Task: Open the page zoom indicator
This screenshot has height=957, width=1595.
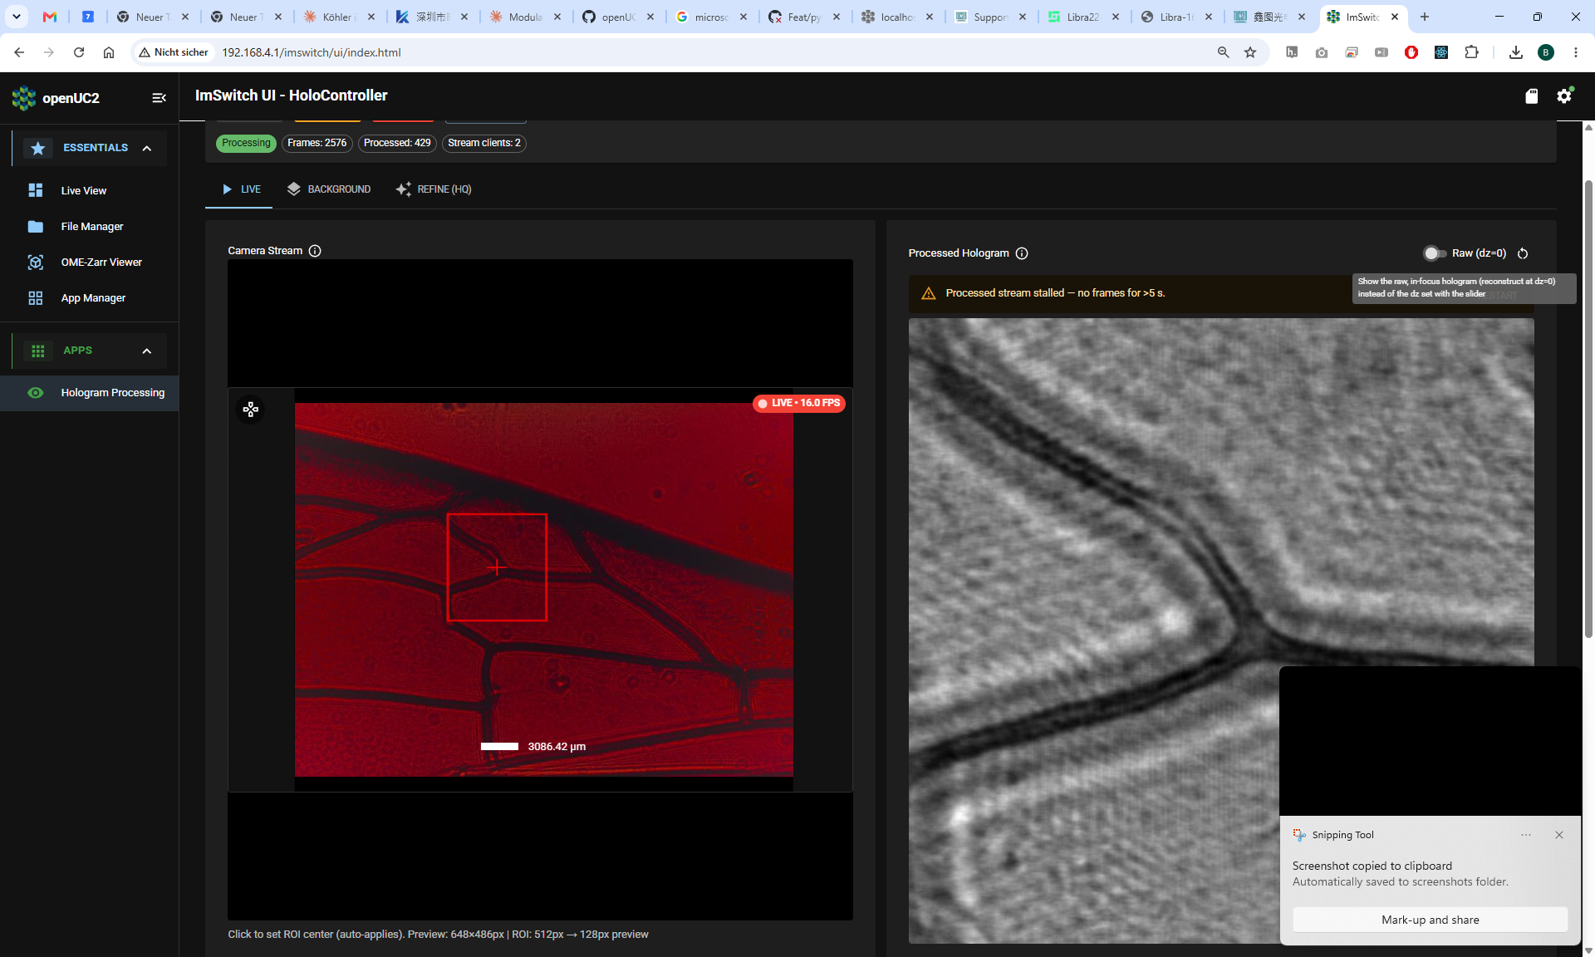Action: [1223, 52]
